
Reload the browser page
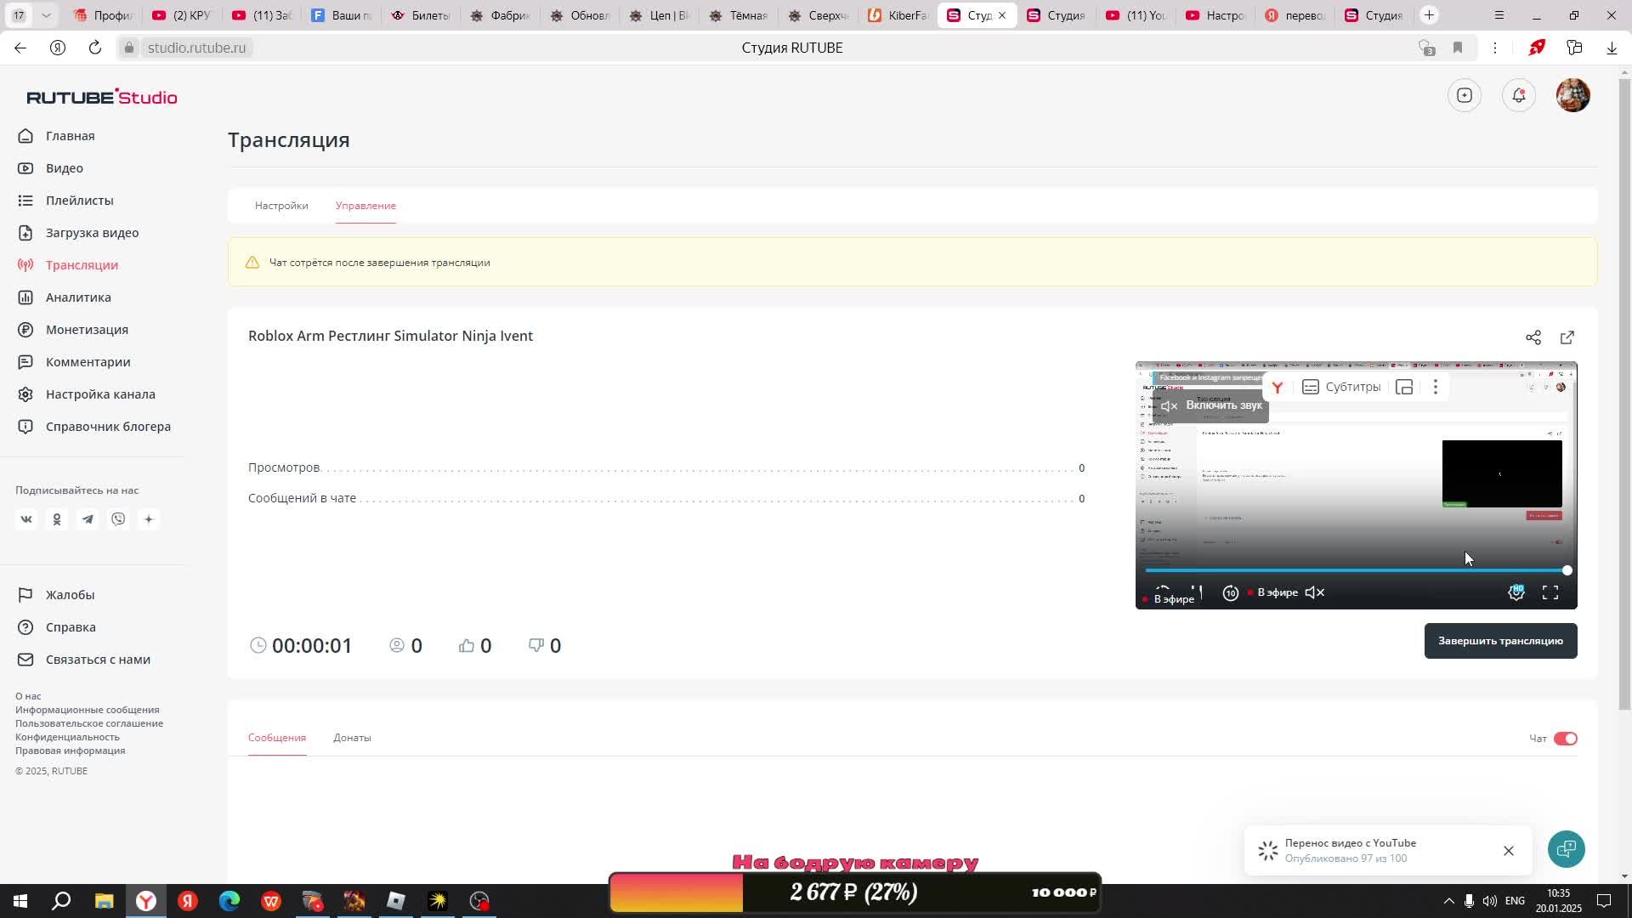coord(94,48)
